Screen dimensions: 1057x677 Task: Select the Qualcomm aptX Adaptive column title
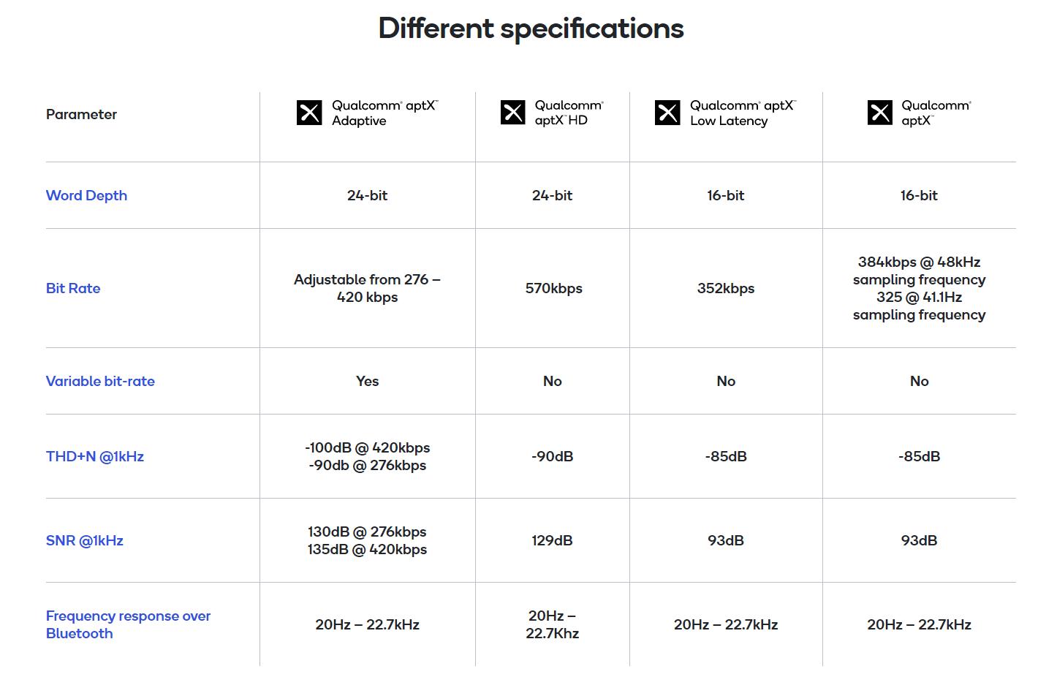[384, 113]
